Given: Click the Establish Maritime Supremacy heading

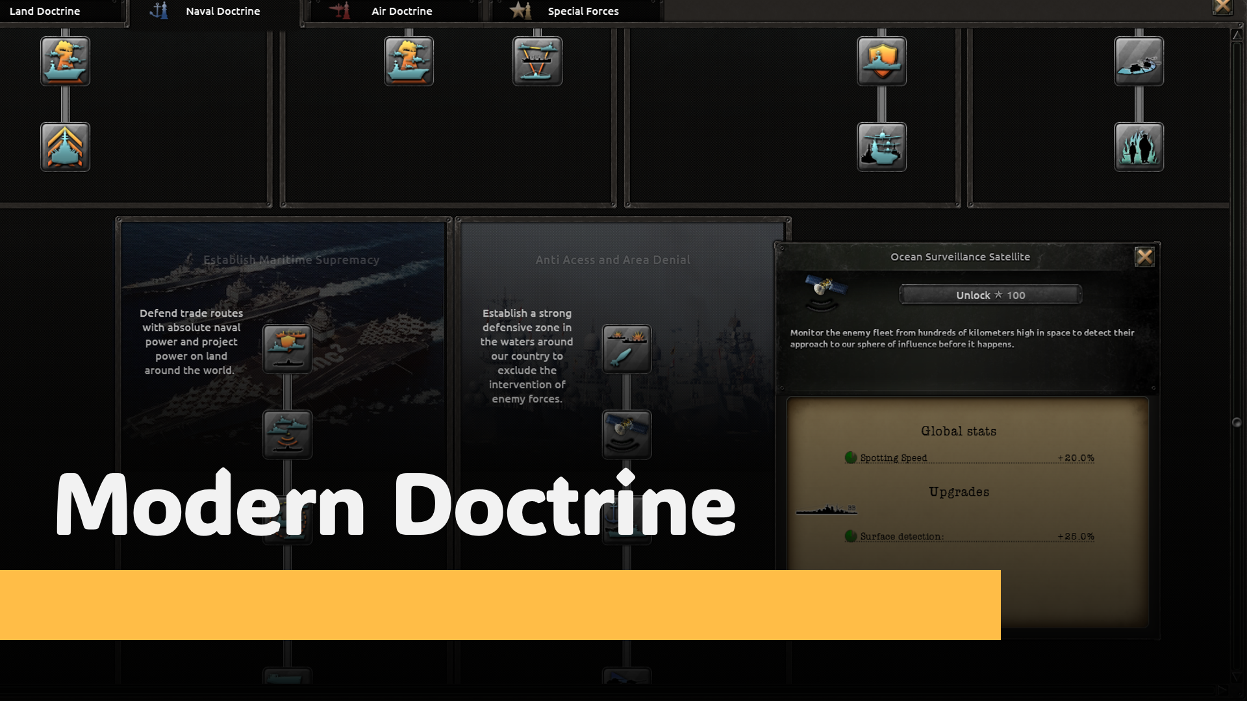Looking at the screenshot, I should click(291, 260).
